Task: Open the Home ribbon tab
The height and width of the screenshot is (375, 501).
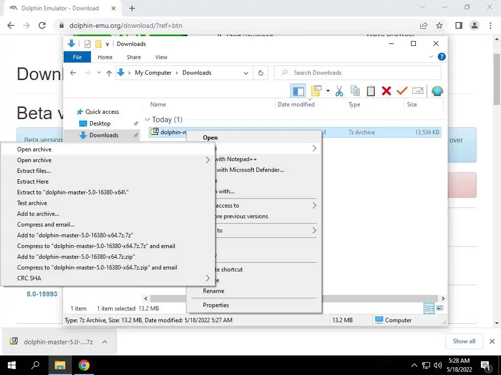Action: coord(105,57)
